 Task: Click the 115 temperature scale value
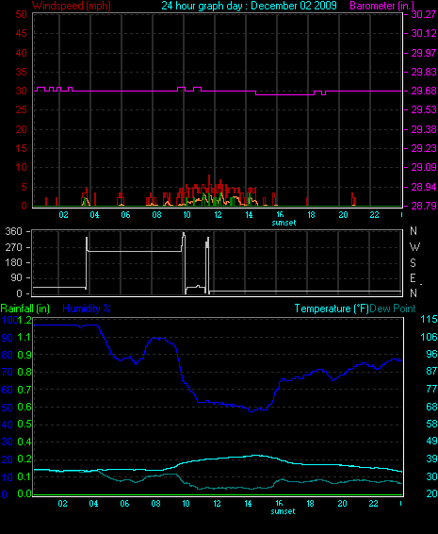pyautogui.click(x=429, y=319)
